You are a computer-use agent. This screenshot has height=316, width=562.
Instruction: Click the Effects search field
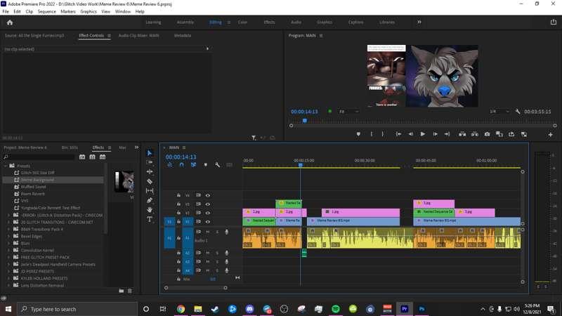pyautogui.click(x=39, y=157)
